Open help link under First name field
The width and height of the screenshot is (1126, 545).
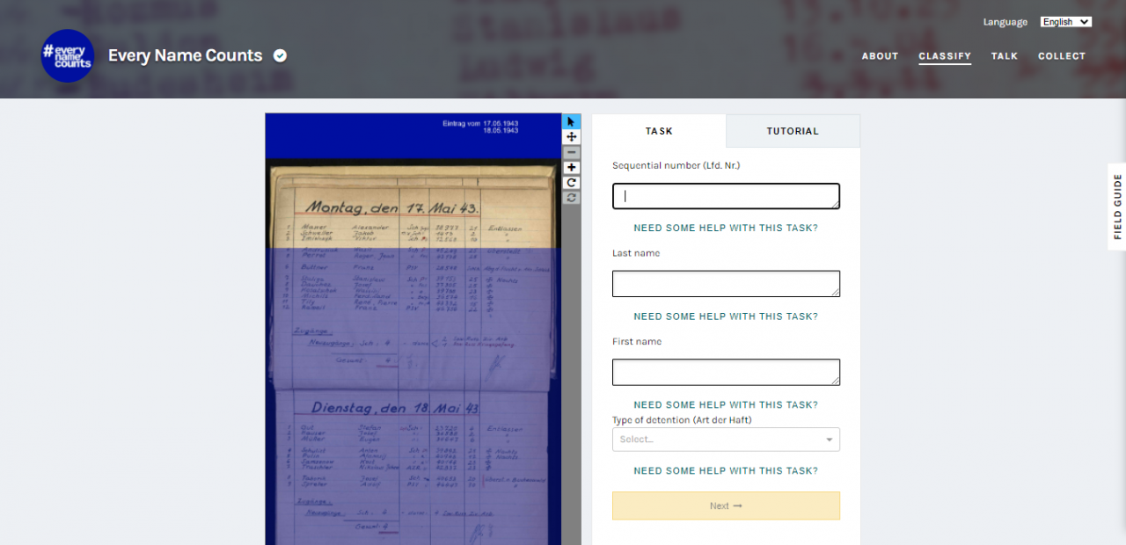(x=726, y=405)
